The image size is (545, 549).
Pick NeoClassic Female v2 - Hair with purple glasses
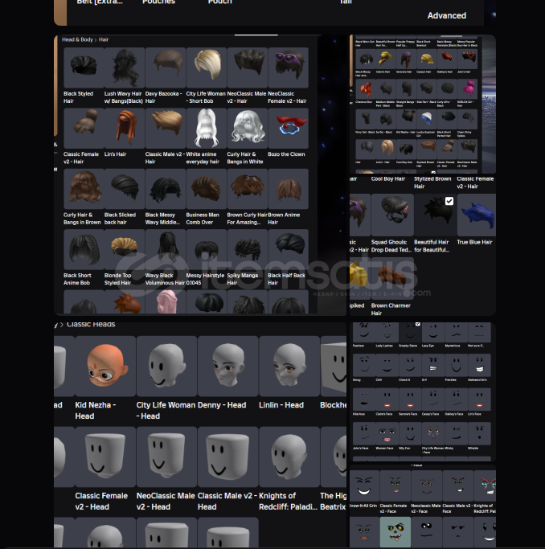click(x=289, y=68)
